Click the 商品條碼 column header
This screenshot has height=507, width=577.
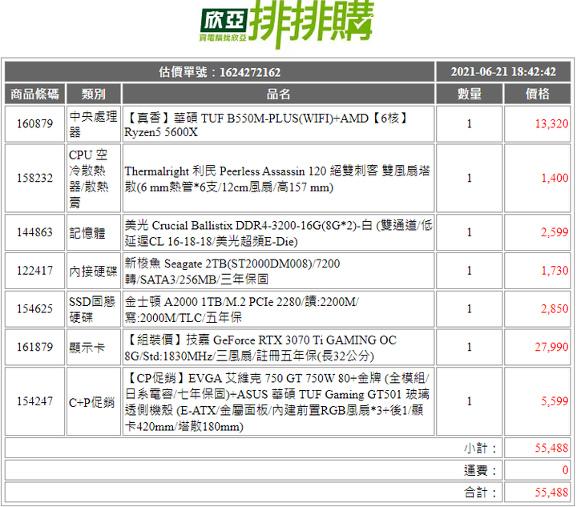pyautogui.click(x=35, y=94)
